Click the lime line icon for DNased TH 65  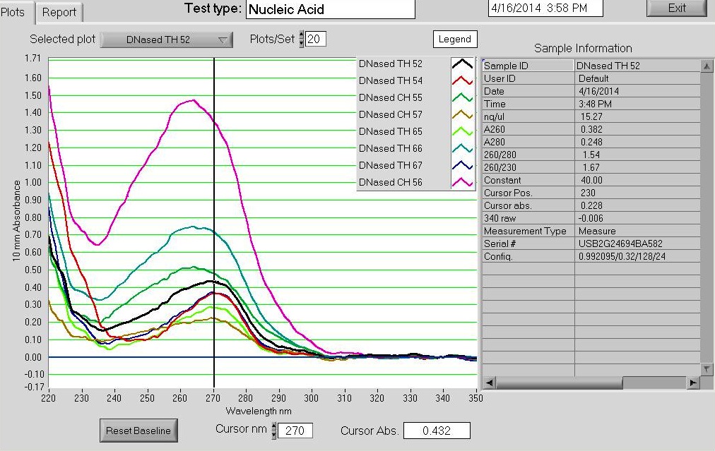[462, 132]
